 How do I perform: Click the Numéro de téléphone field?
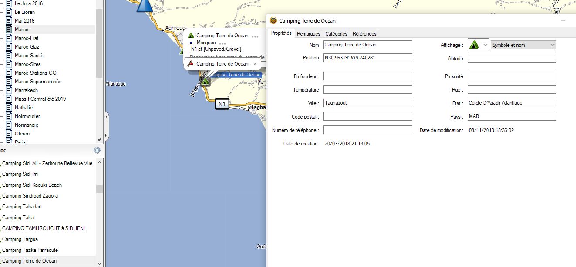[367, 130]
